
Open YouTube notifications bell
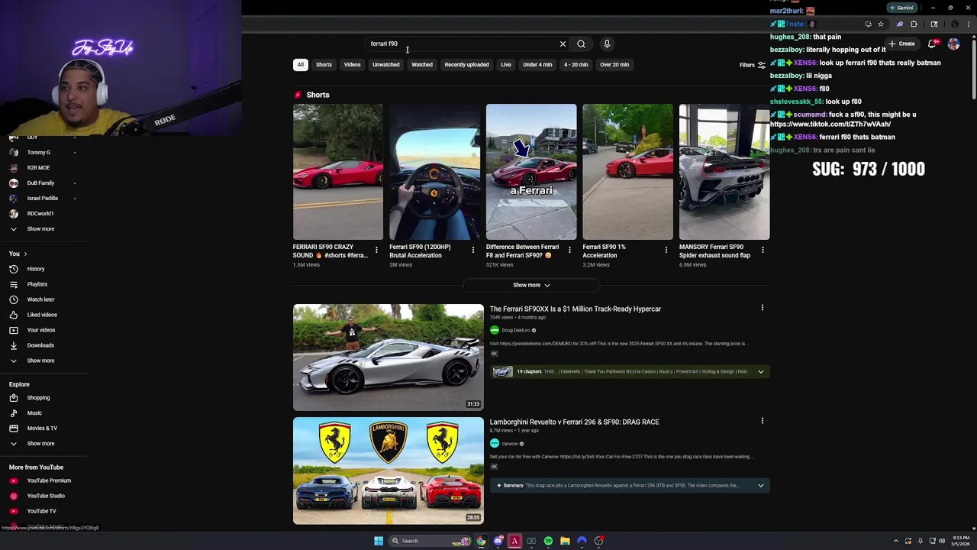(932, 44)
